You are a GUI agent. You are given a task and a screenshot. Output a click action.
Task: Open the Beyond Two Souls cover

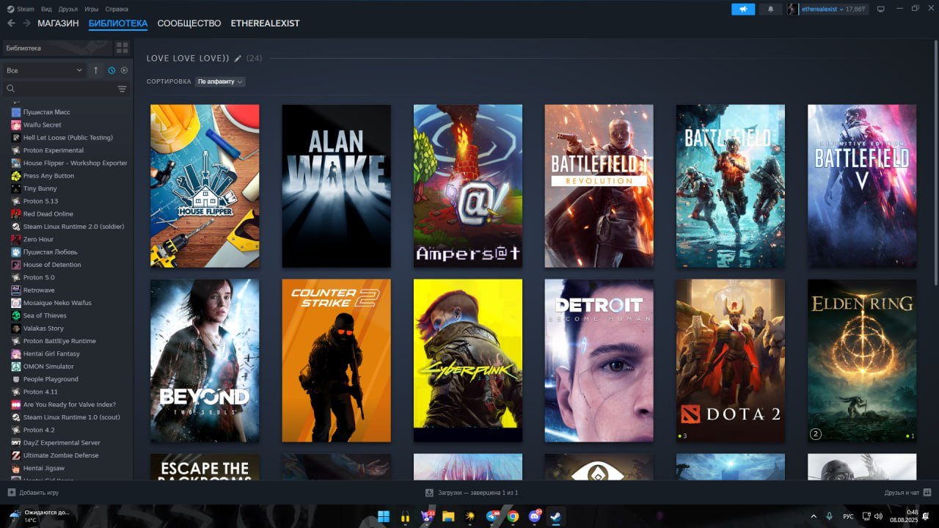pos(205,361)
